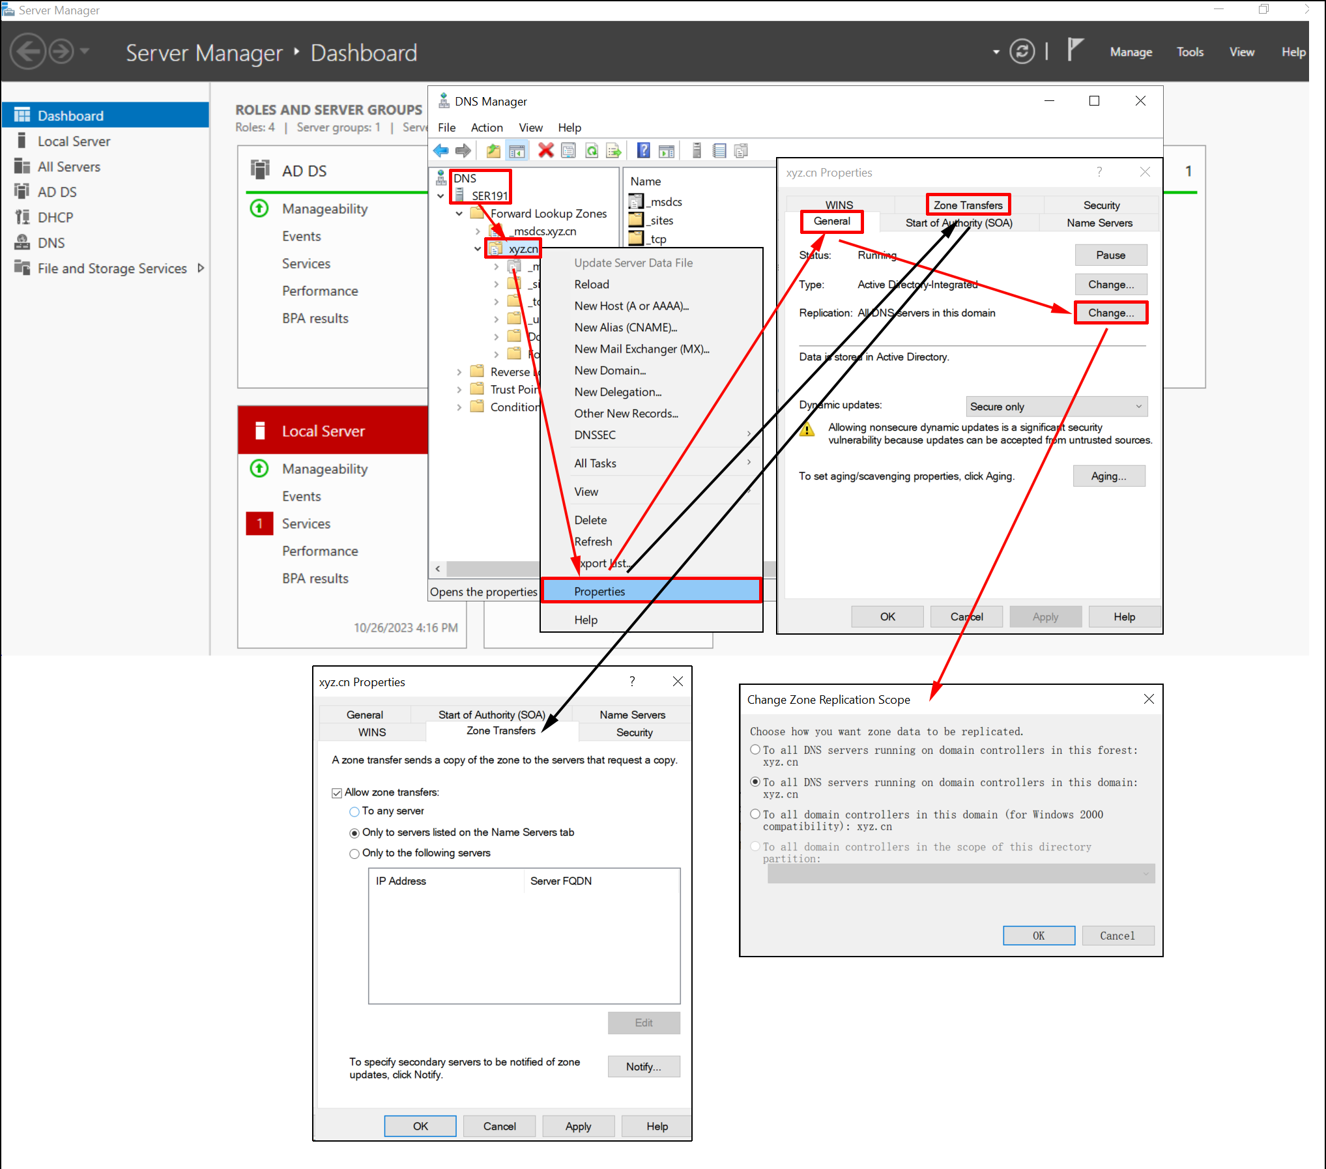The image size is (1326, 1169).
Task: Click the Notify button on Zone Transfers tab
Action: 643,1067
